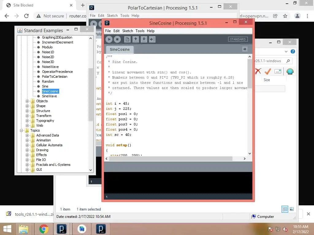Expand the Objects folder
The image size is (314, 235).
(x=27, y=101)
